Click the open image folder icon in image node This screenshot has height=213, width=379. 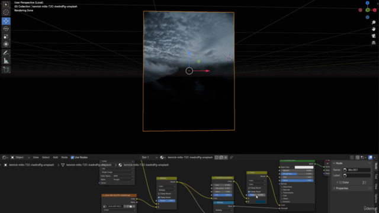[x=131, y=206]
